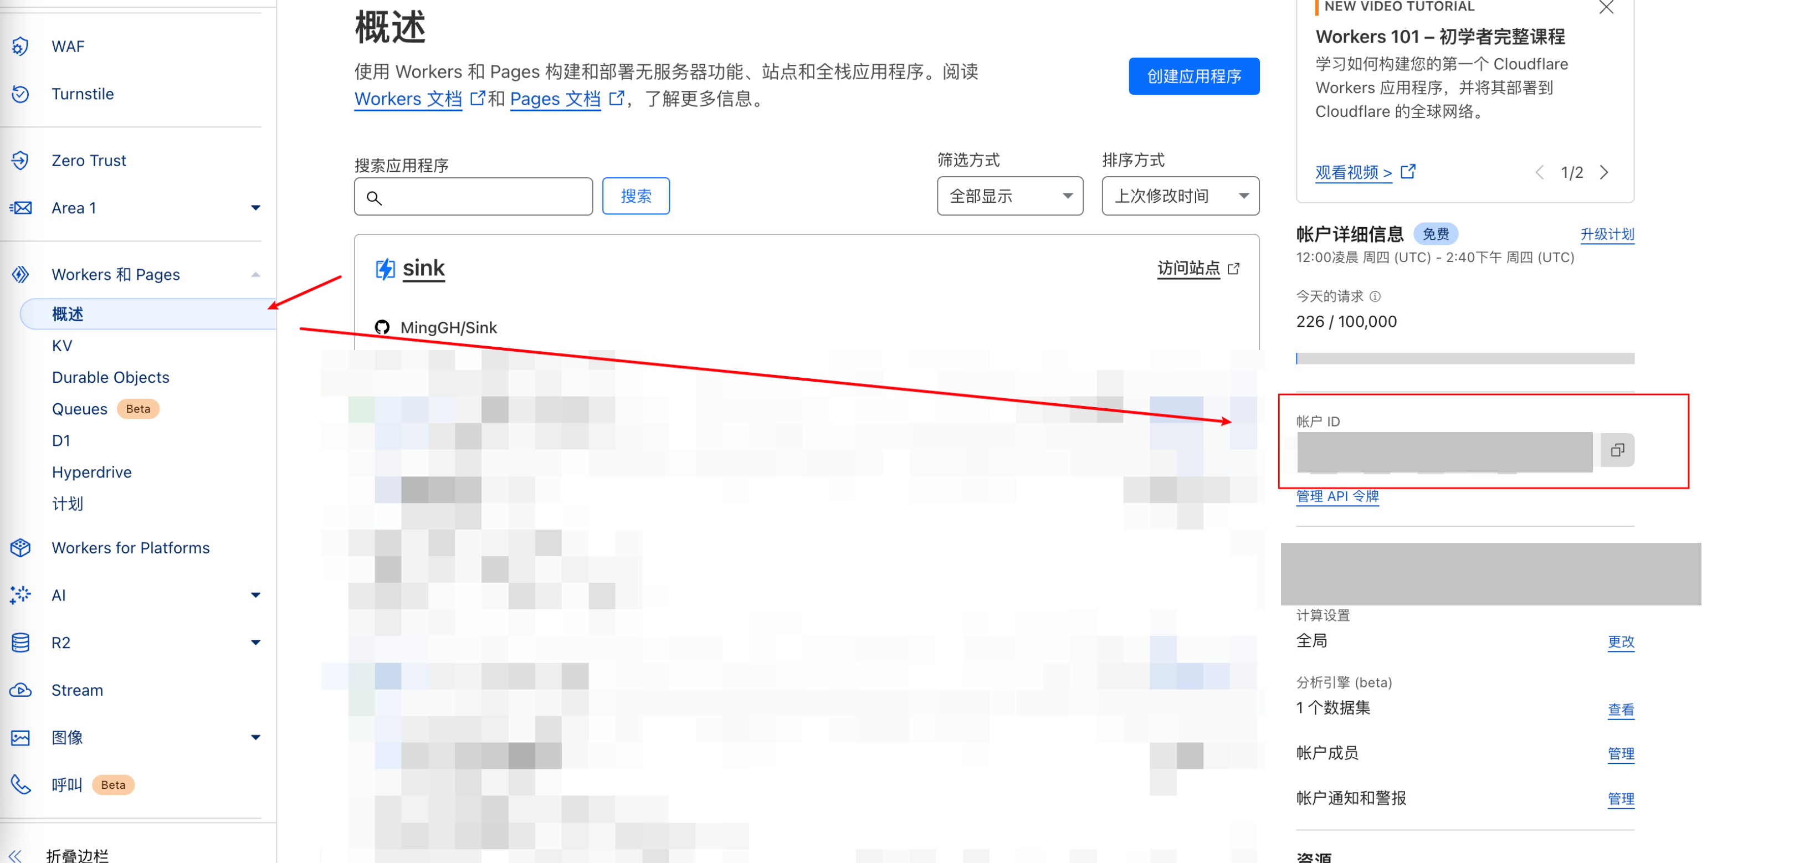
Task: Click the 管理 API 令牌 link
Action: tap(1337, 496)
